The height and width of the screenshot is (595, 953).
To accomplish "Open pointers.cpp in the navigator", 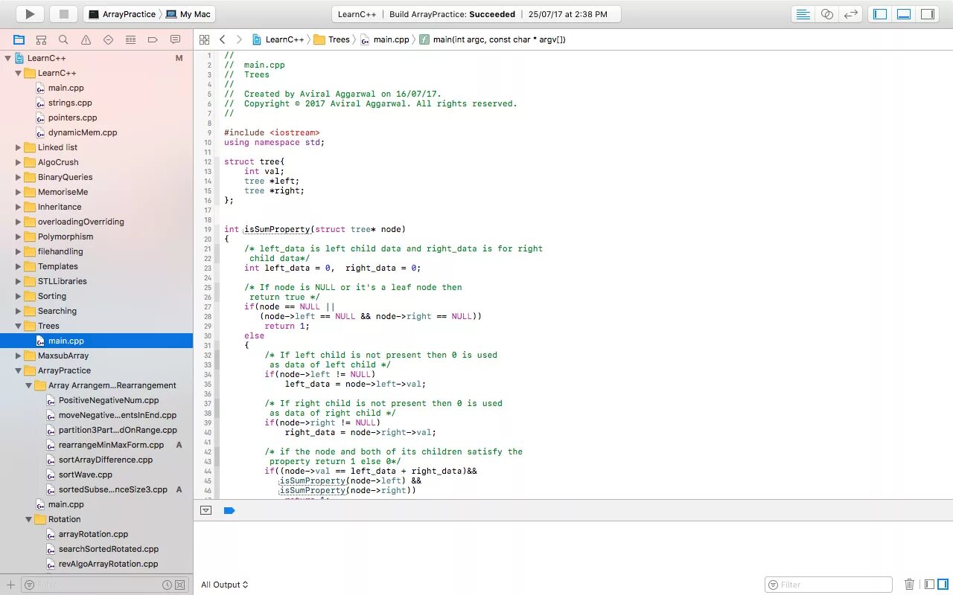I will tap(72, 118).
